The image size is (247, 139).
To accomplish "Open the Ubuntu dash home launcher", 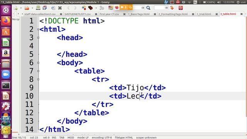I will coord(6,10).
